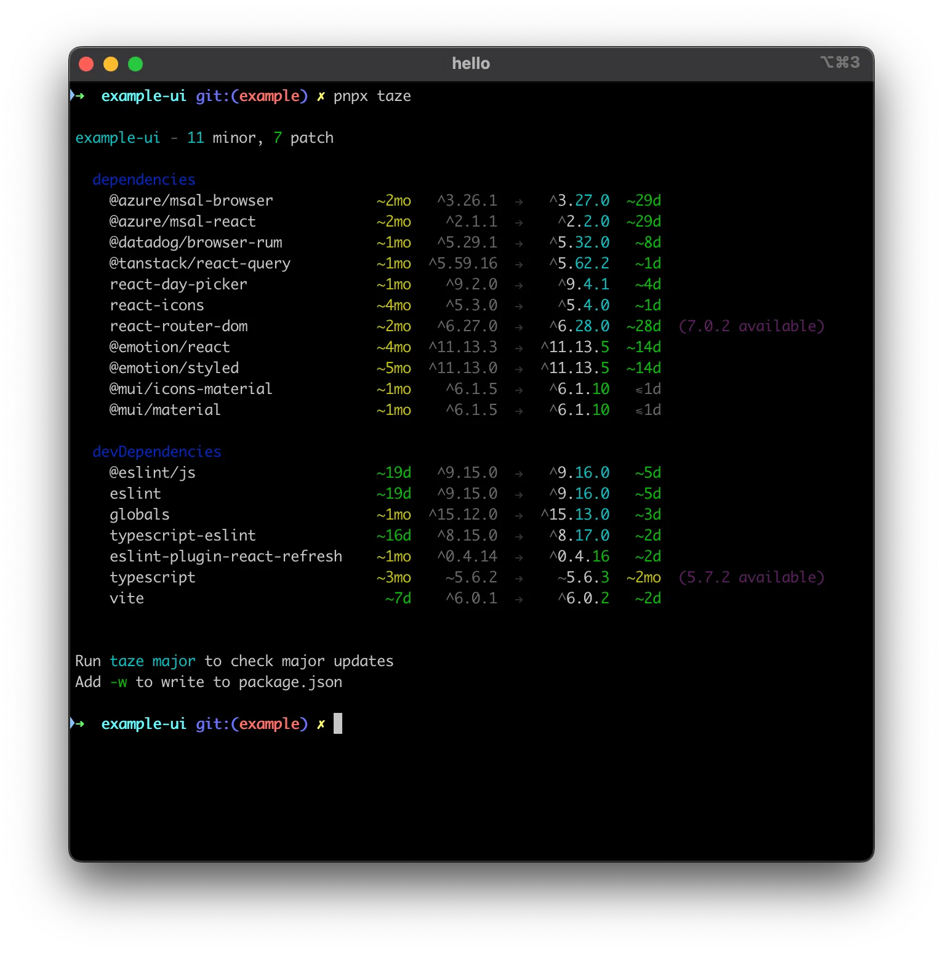Click the '(5.7.2 available)' note
This screenshot has height=953, width=943.
click(752, 577)
